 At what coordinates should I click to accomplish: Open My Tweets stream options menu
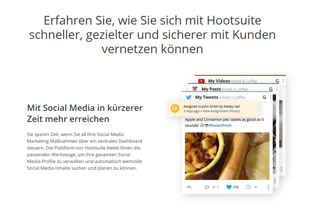click(270, 97)
